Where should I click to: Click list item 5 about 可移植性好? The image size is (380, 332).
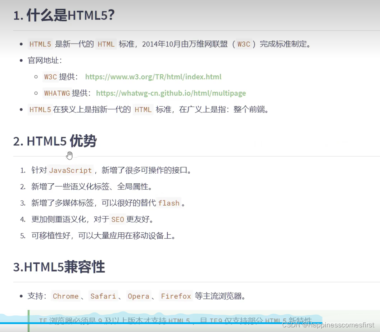pyautogui.click(x=103, y=235)
